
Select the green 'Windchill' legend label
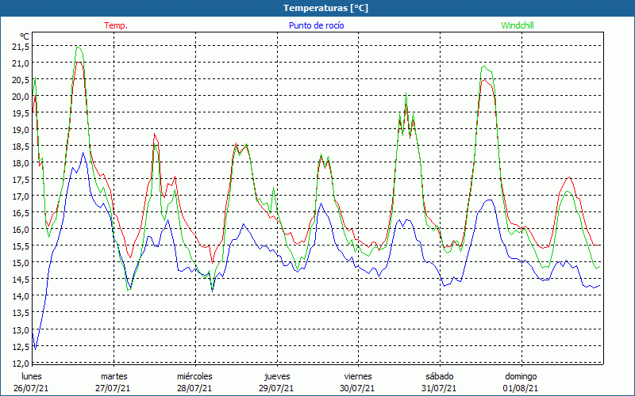(x=518, y=25)
